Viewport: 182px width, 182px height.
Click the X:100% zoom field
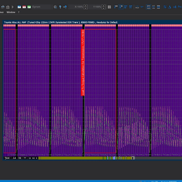coord(76,7)
